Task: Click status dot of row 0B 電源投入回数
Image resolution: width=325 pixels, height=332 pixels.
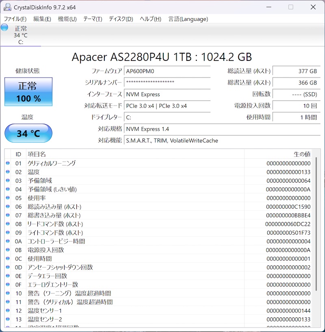Action: (x=8, y=250)
